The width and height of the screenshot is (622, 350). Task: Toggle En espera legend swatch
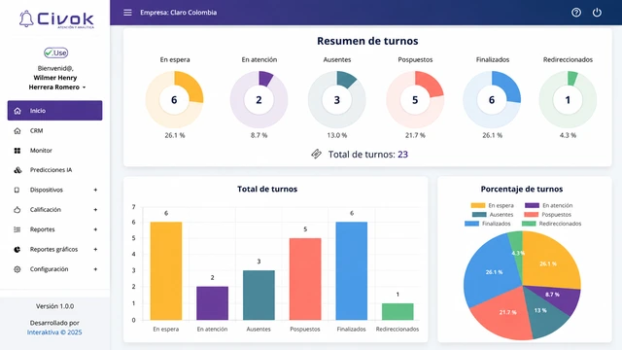[x=477, y=205]
